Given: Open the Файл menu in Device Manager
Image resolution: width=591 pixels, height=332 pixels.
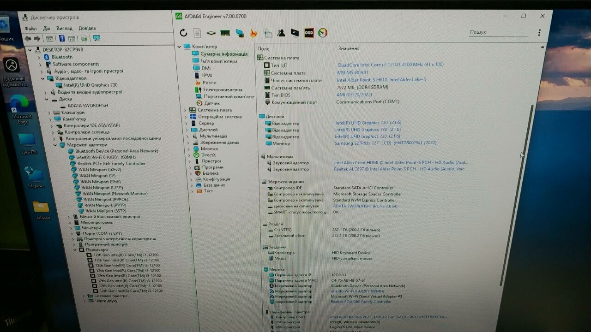Looking at the screenshot, I should (x=30, y=29).
